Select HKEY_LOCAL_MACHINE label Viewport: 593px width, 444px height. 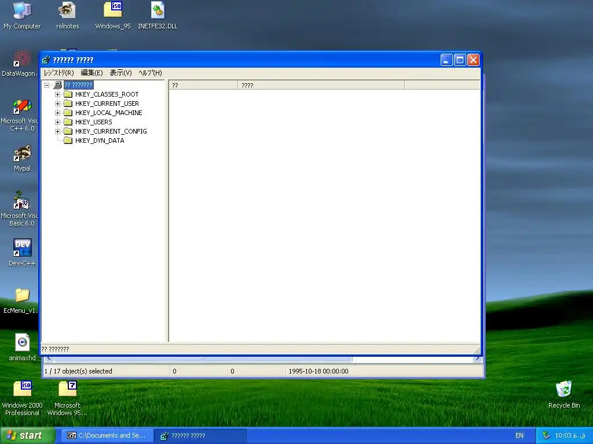point(108,113)
